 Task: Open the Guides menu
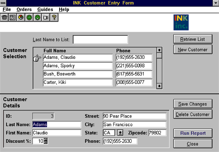coord(45,10)
